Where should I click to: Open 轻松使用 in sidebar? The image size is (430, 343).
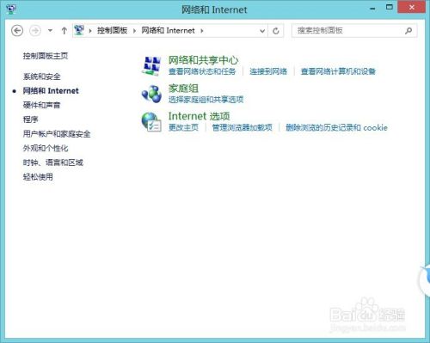pos(38,177)
